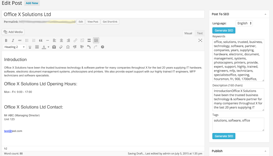273x156 pixels.
Task: Switch to the Text editor tab
Action: 200,33
